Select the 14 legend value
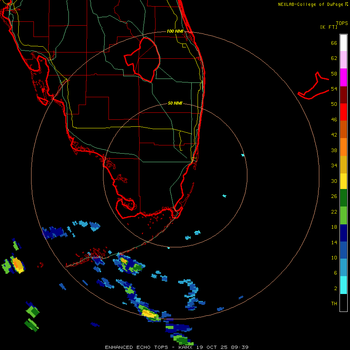The height and width of the screenshot is (350, 350). [334, 242]
